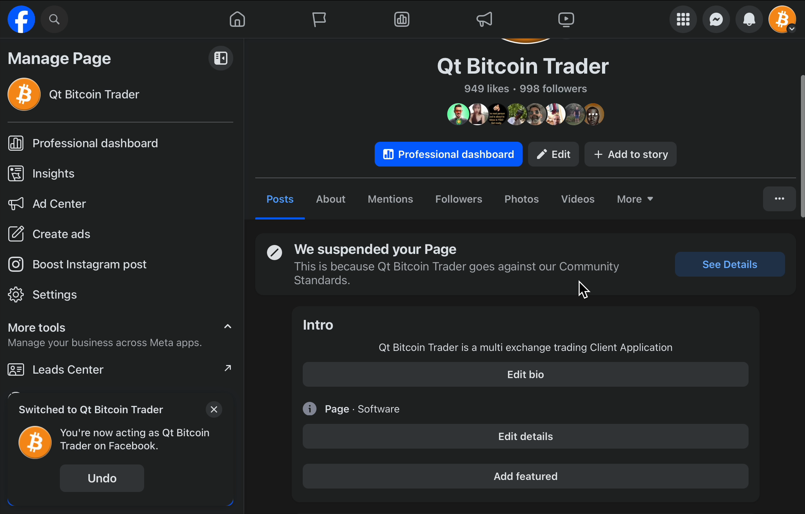The image size is (805, 514).
Task: Switch to the Posts tab
Action: click(x=280, y=199)
